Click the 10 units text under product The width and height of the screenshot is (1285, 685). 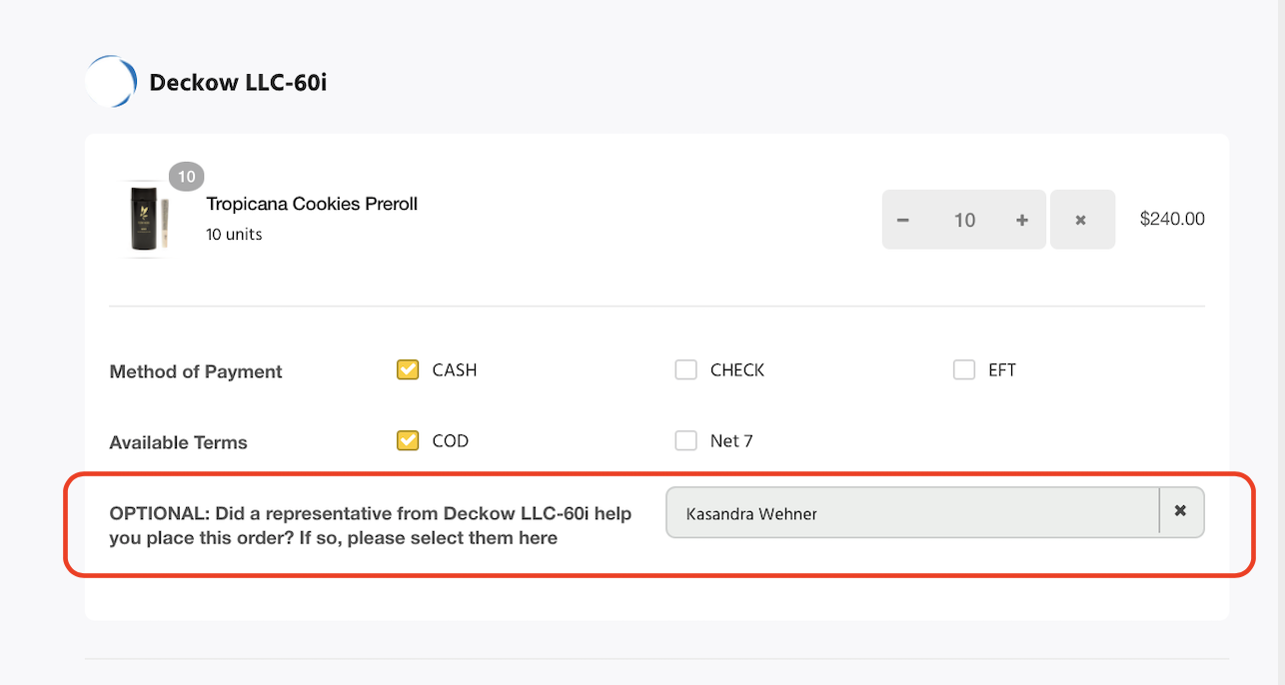[x=234, y=235]
